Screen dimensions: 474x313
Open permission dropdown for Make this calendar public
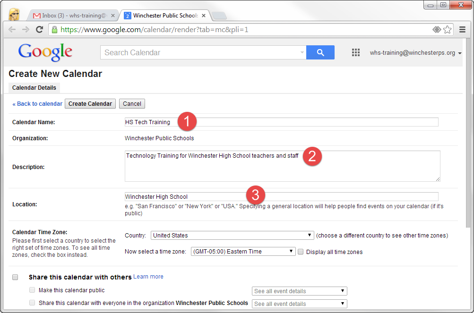click(299, 291)
